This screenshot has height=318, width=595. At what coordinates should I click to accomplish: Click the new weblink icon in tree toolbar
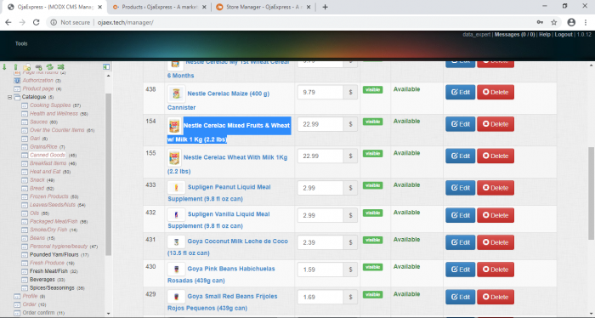38,67
